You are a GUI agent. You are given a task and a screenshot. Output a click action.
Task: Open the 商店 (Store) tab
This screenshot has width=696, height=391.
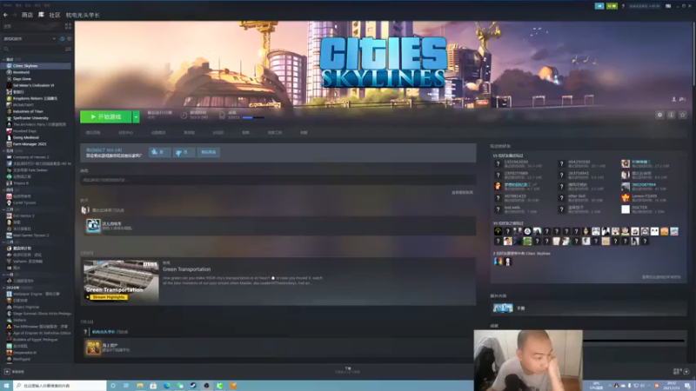point(27,15)
